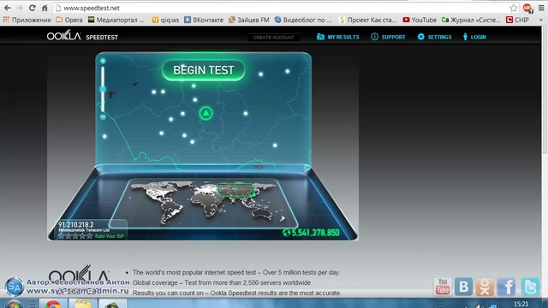Open the qiq.ws bookmark
This screenshot has width=548, height=308.
tap(165, 20)
